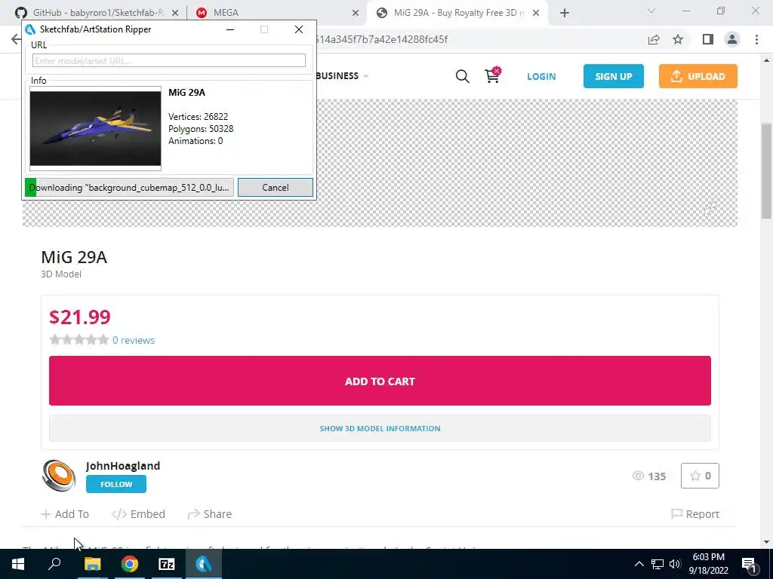Click the 3D viewer fullscreen arrows icon

pyautogui.click(x=710, y=208)
